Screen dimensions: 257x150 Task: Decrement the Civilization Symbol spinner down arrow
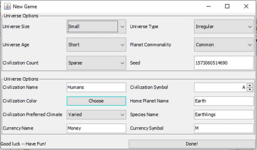click(x=249, y=90)
